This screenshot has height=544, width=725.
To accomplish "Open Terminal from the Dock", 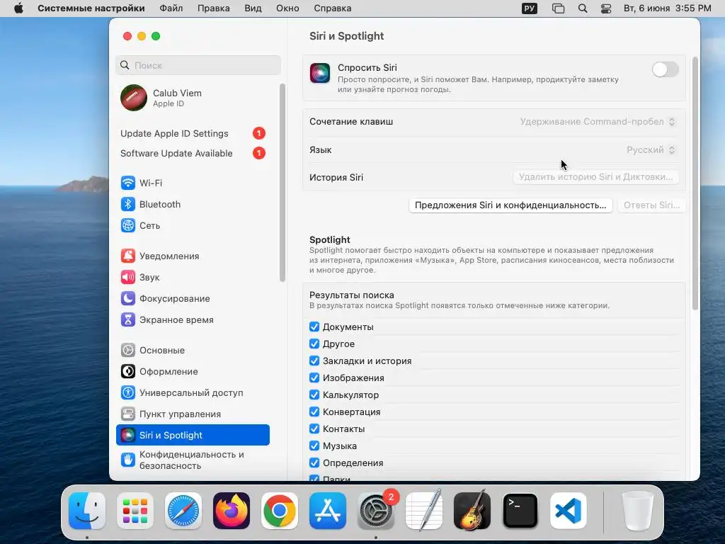I will click(520, 511).
